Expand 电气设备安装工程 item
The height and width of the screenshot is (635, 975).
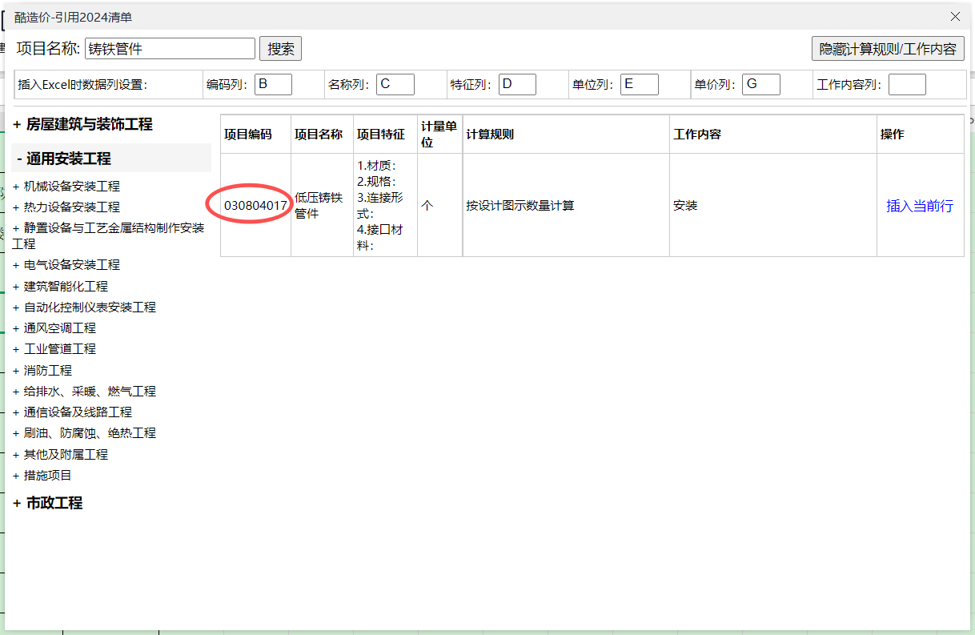pyautogui.click(x=66, y=264)
